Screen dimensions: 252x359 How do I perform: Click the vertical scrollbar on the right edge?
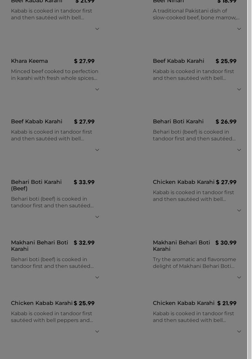pyautogui.click(x=249, y=161)
